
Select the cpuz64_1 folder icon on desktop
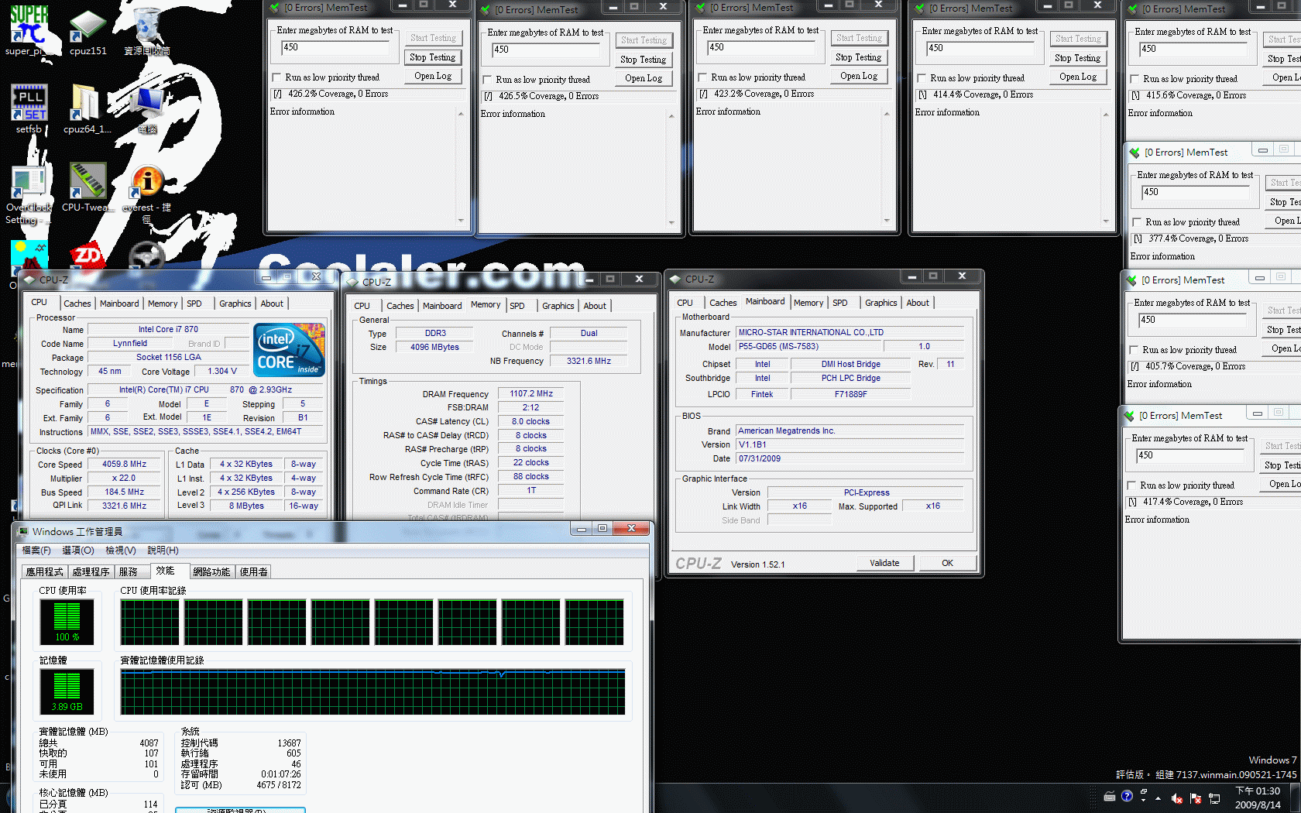87,108
